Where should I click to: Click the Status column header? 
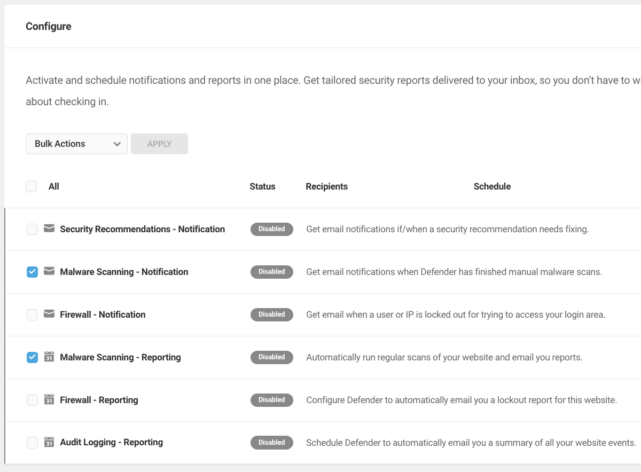click(x=262, y=186)
